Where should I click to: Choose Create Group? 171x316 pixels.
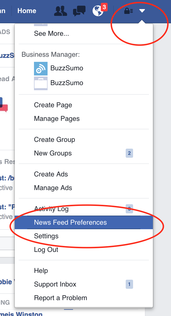coord(54,140)
